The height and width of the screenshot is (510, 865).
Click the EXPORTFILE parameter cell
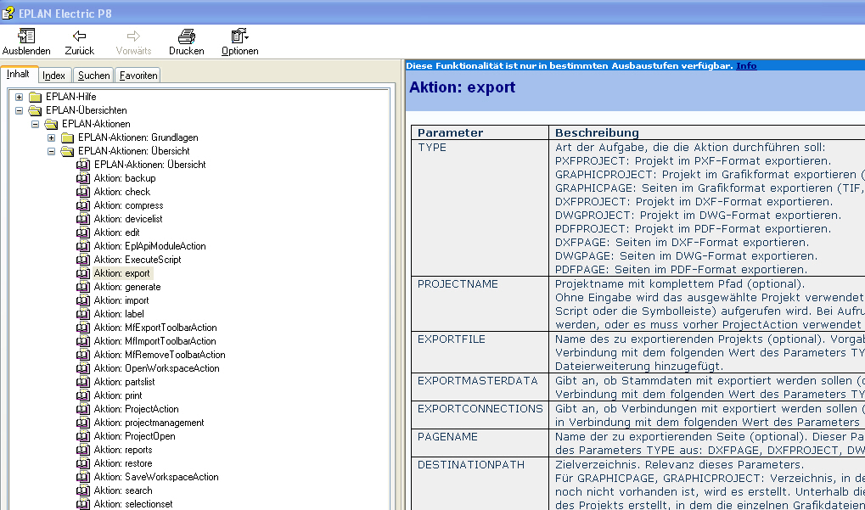click(x=480, y=352)
